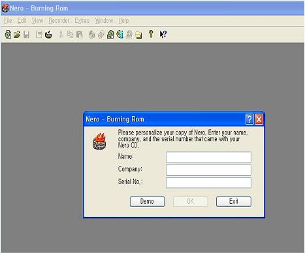The height and width of the screenshot is (254, 305).
Task: Click the 'Company:' label text
Action: (x=130, y=169)
